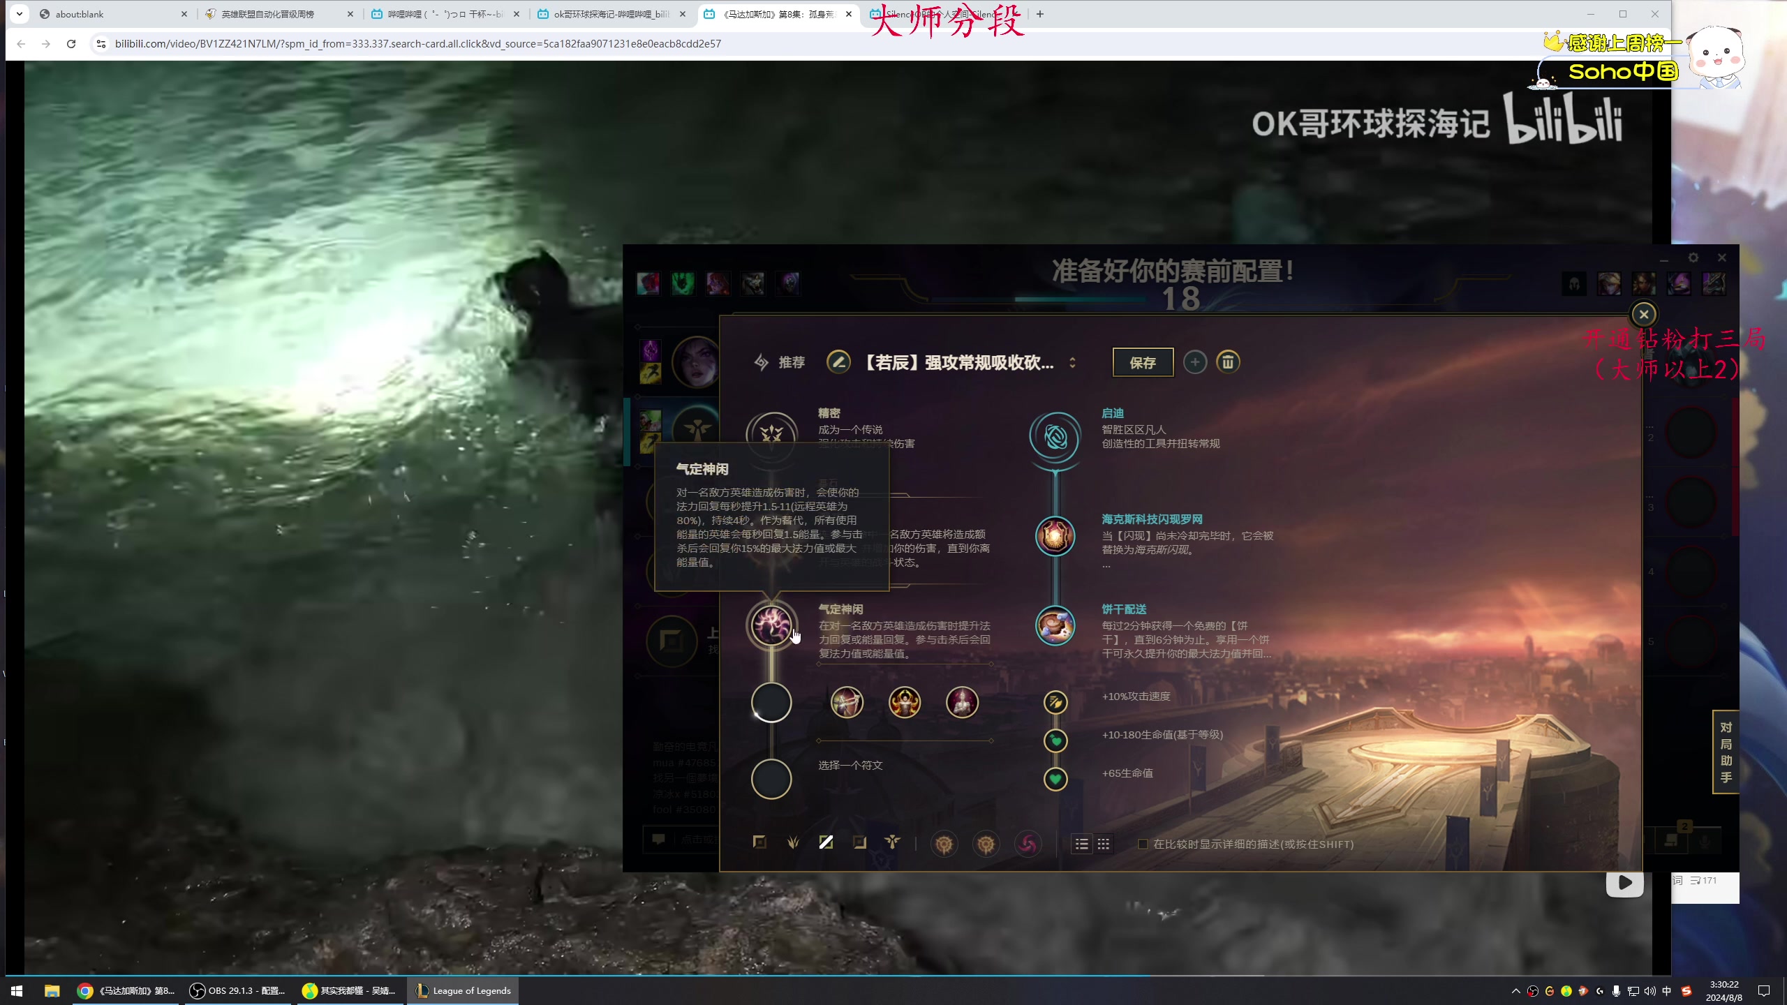
Task: Select the 精密 Precision primary path icon
Action: point(771,436)
